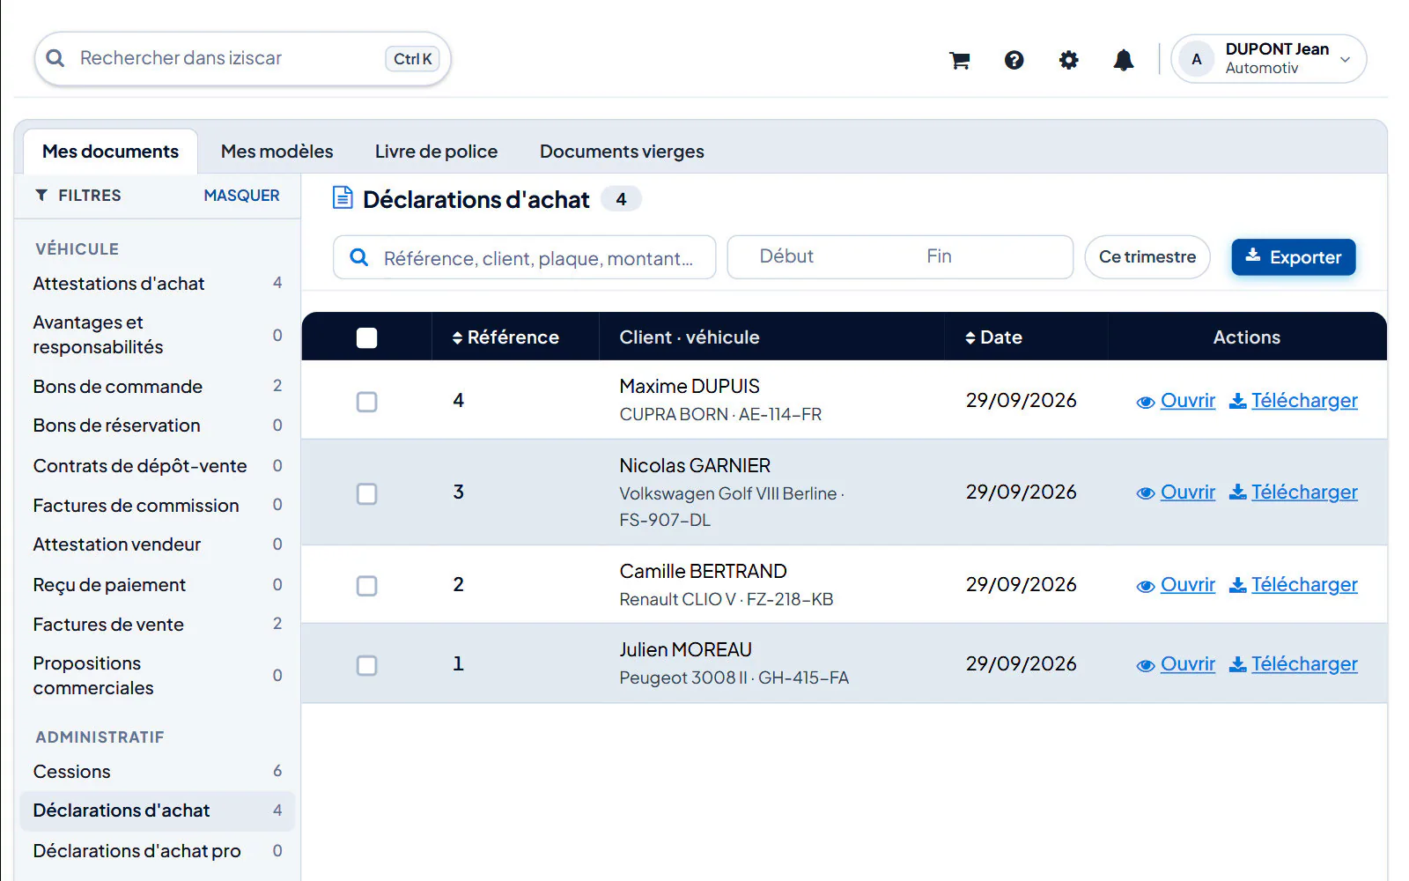Expand the DUPONT Jean account dropdown chevron

coord(1346,59)
